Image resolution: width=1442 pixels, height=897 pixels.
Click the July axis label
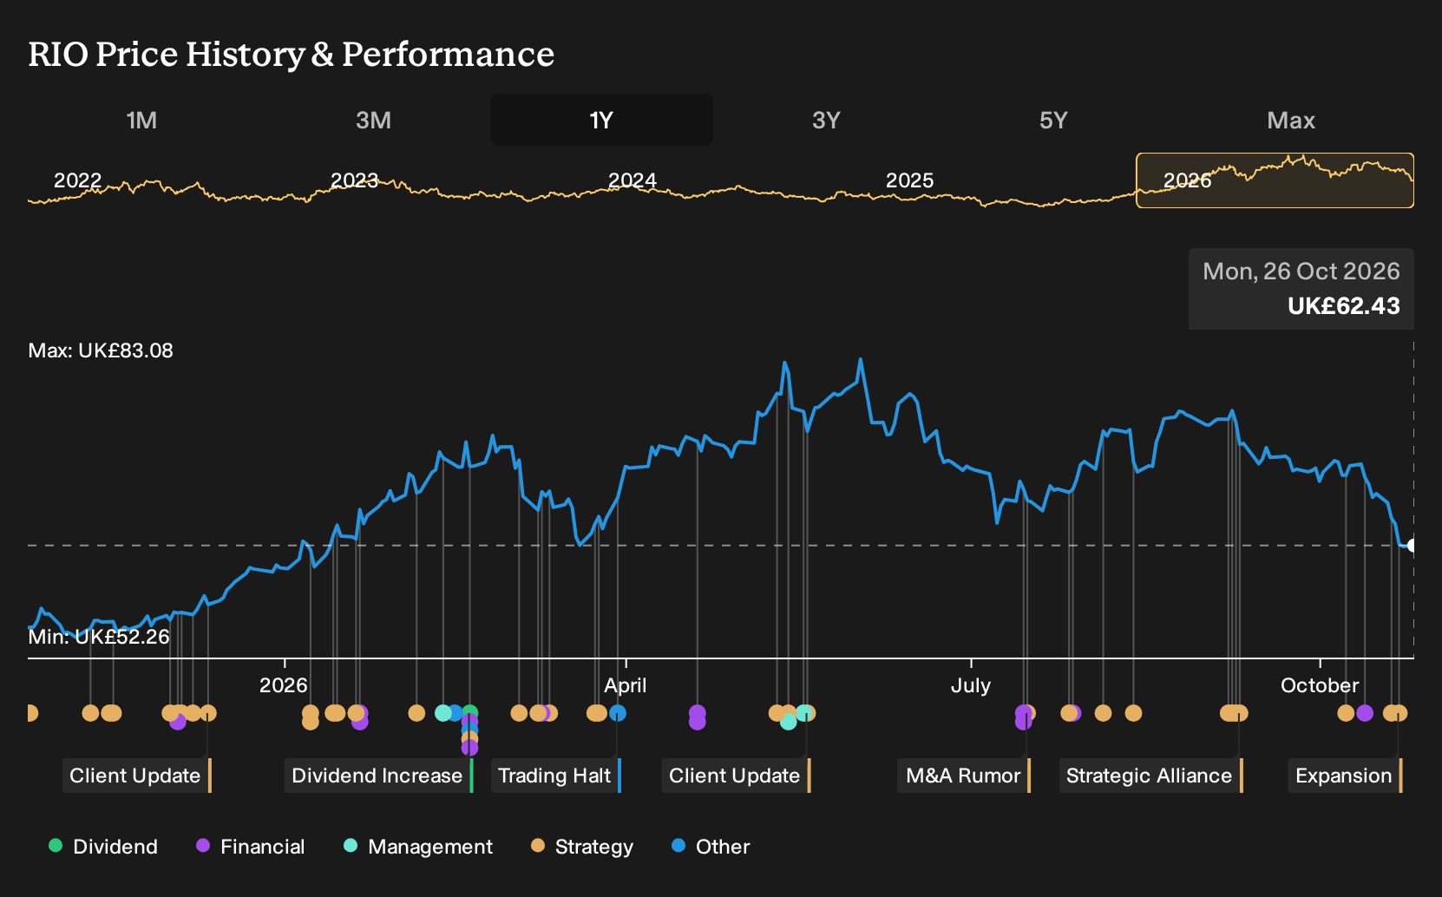tap(971, 685)
